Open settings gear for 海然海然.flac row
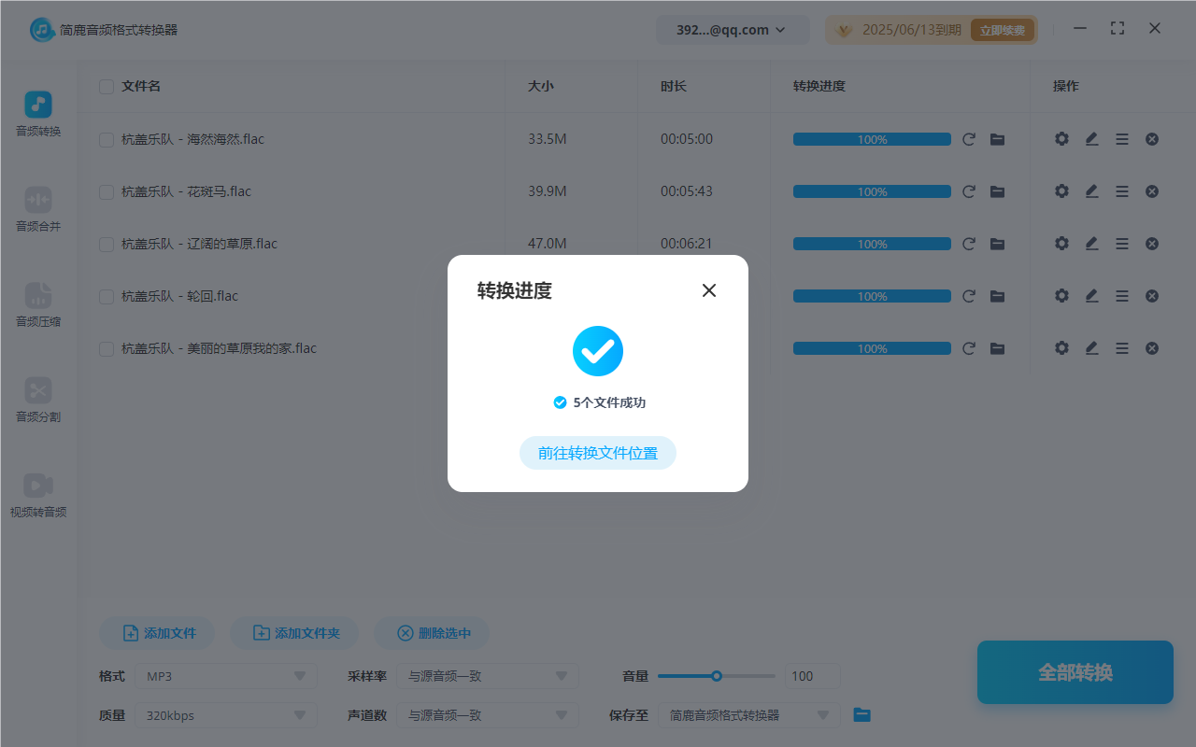The image size is (1196, 747). (x=1061, y=138)
